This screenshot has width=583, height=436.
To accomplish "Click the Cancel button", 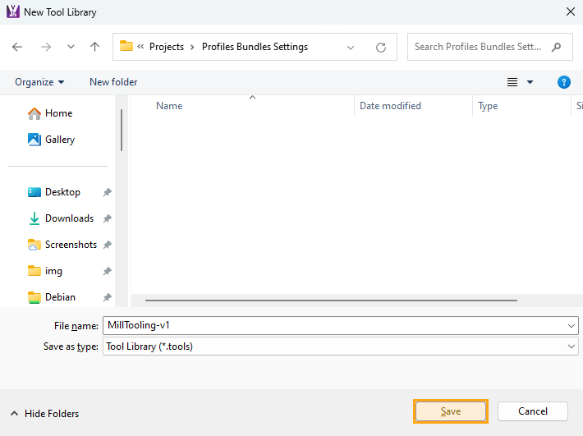I will coord(532,411).
